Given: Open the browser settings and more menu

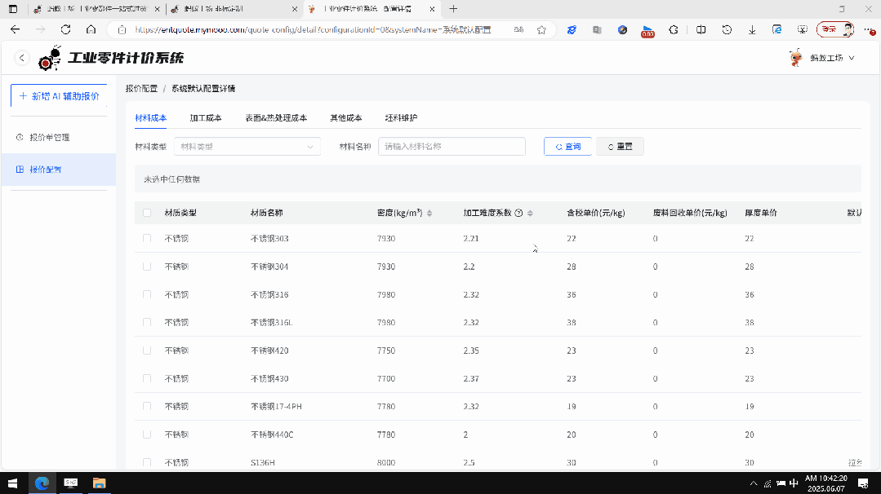Looking at the screenshot, I should pos(869,29).
